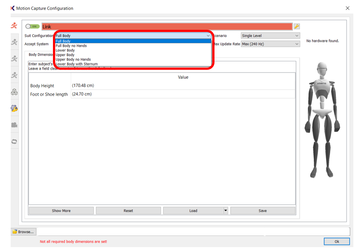Expand the arrow next to Load button
Viewport: 356px width, 252px height.
pyautogui.click(x=226, y=211)
